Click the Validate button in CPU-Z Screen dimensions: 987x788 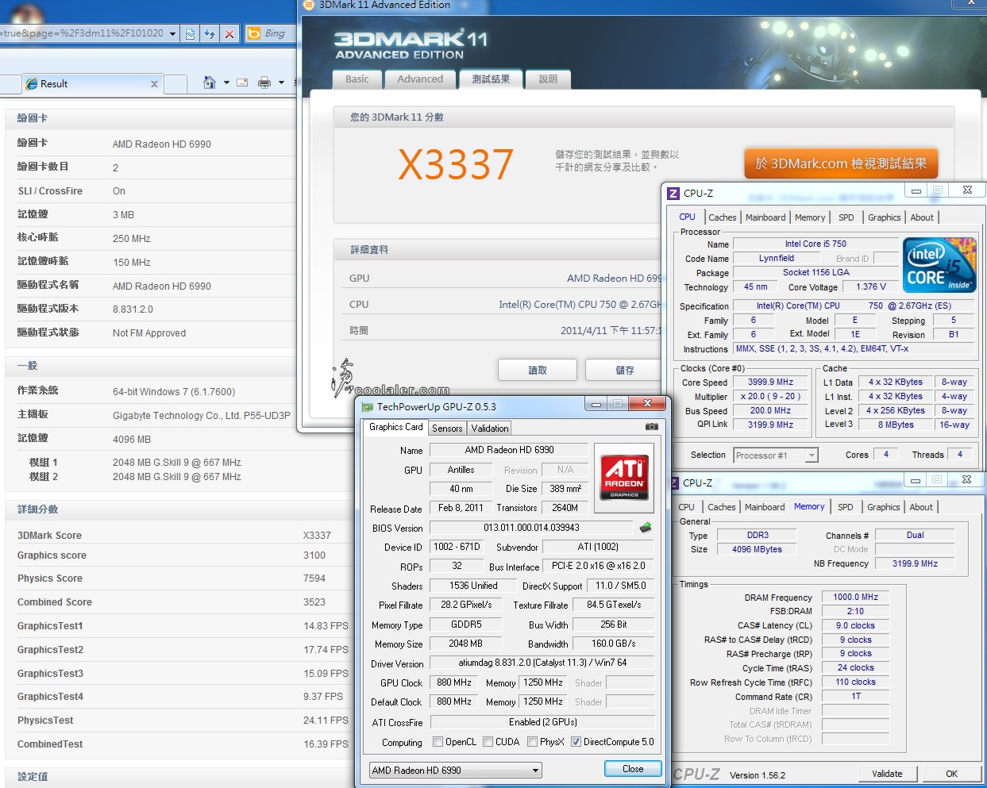(887, 774)
